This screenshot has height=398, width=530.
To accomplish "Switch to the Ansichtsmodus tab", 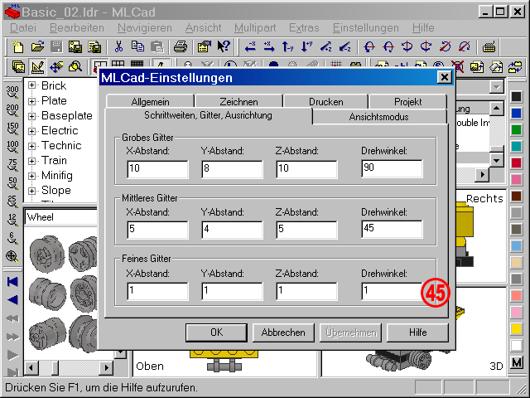I will 379,117.
